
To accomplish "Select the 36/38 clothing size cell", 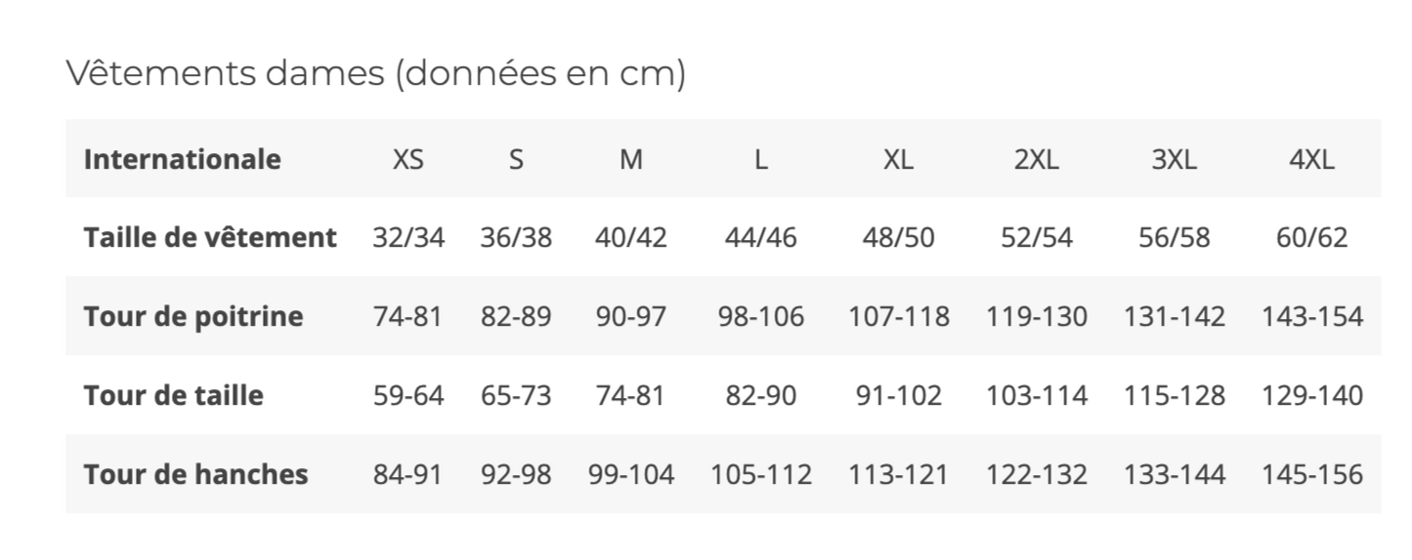I will 516,238.
